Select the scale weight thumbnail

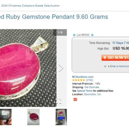tap(6, 117)
